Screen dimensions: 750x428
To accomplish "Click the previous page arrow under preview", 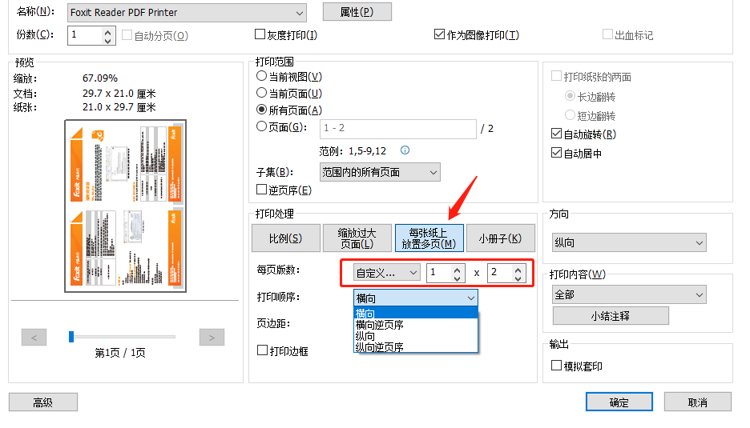I will coord(34,338).
